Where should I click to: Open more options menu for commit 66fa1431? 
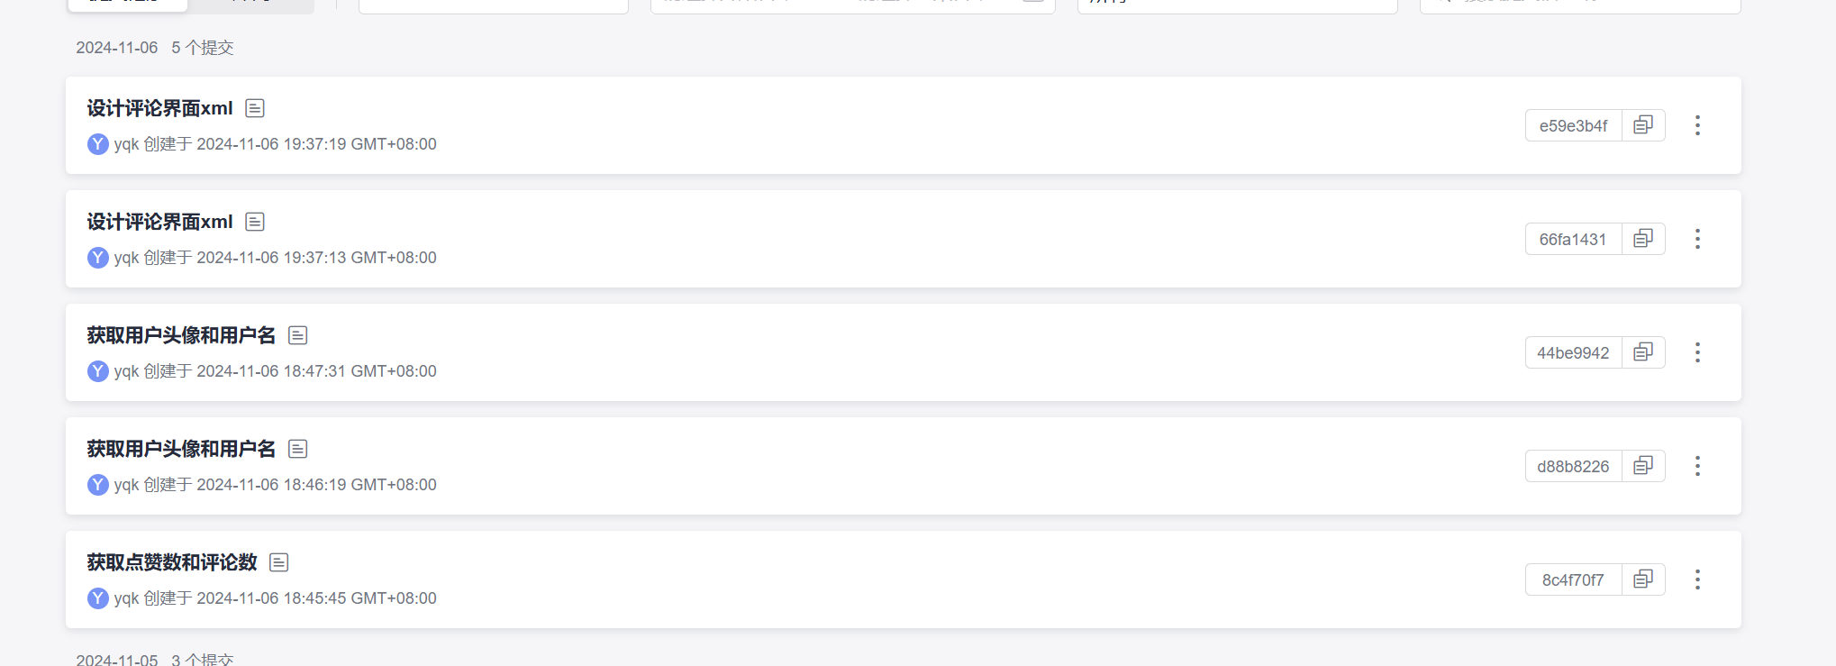pyautogui.click(x=1697, y=239)
